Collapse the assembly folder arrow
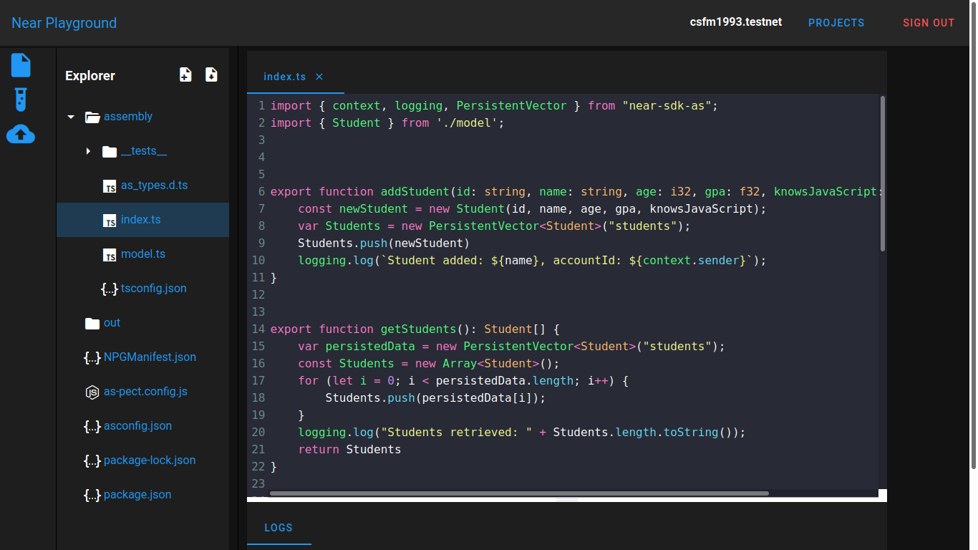The image size is (978, 550). (x=71, y=117)
